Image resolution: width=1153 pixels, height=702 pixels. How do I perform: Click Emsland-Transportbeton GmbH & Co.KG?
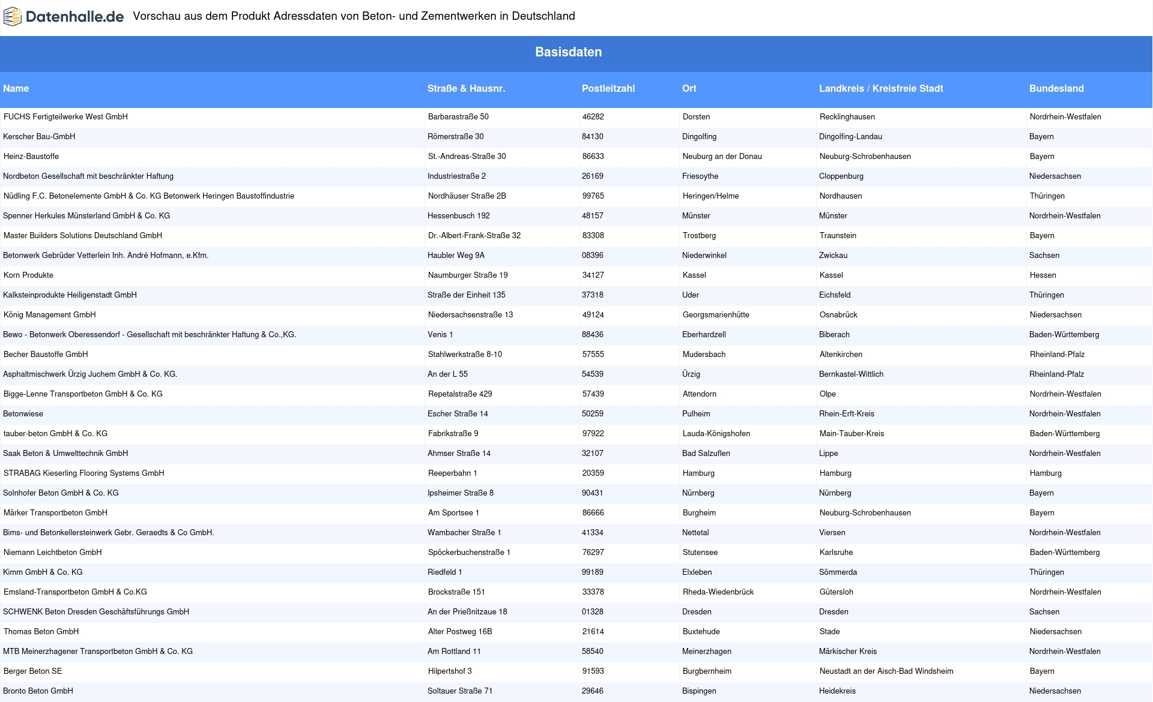[75, 592]
